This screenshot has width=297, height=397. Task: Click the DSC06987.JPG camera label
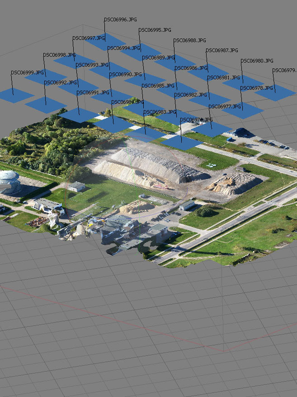[222, 50]
